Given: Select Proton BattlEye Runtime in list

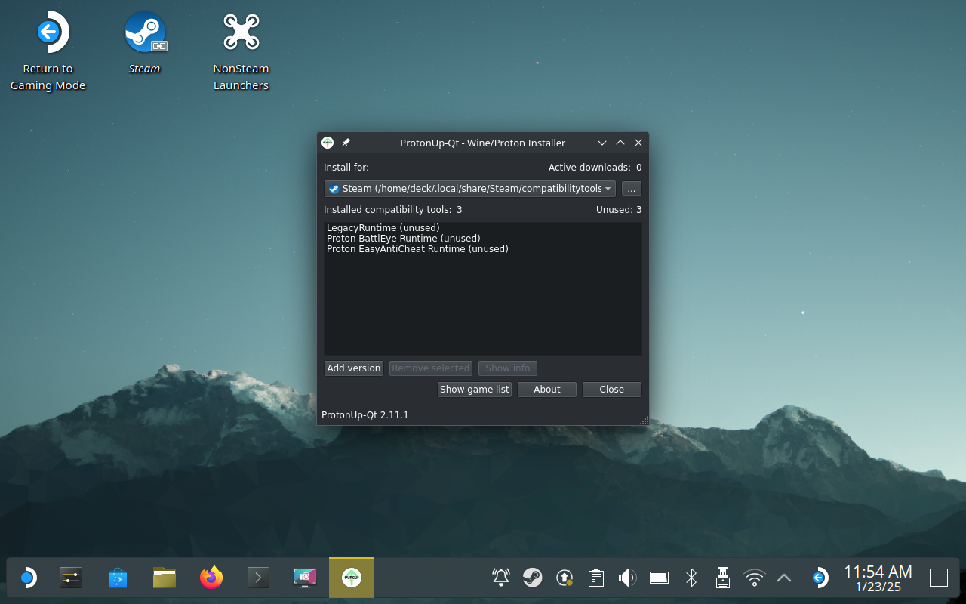Looking at the screenshot, I should coord(403,238).
